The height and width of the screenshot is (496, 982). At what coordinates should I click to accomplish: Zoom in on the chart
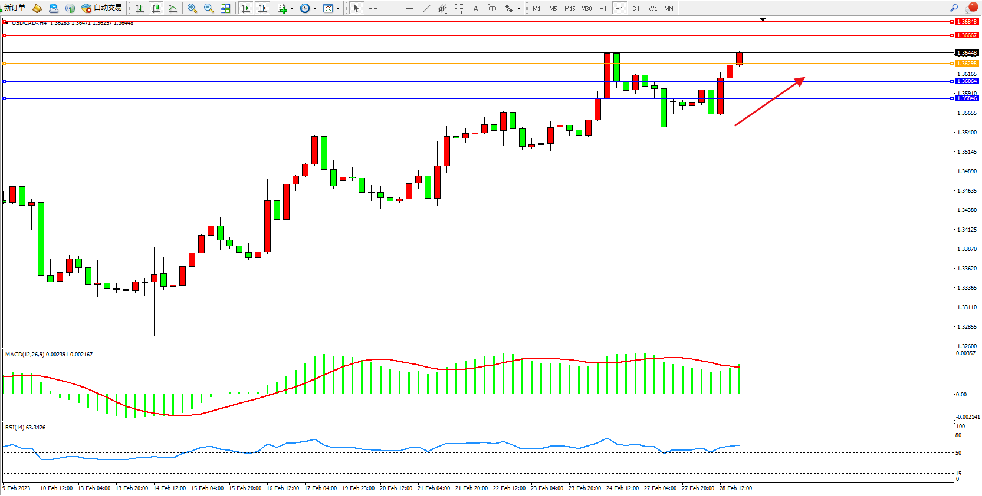[x=192, y=8]
